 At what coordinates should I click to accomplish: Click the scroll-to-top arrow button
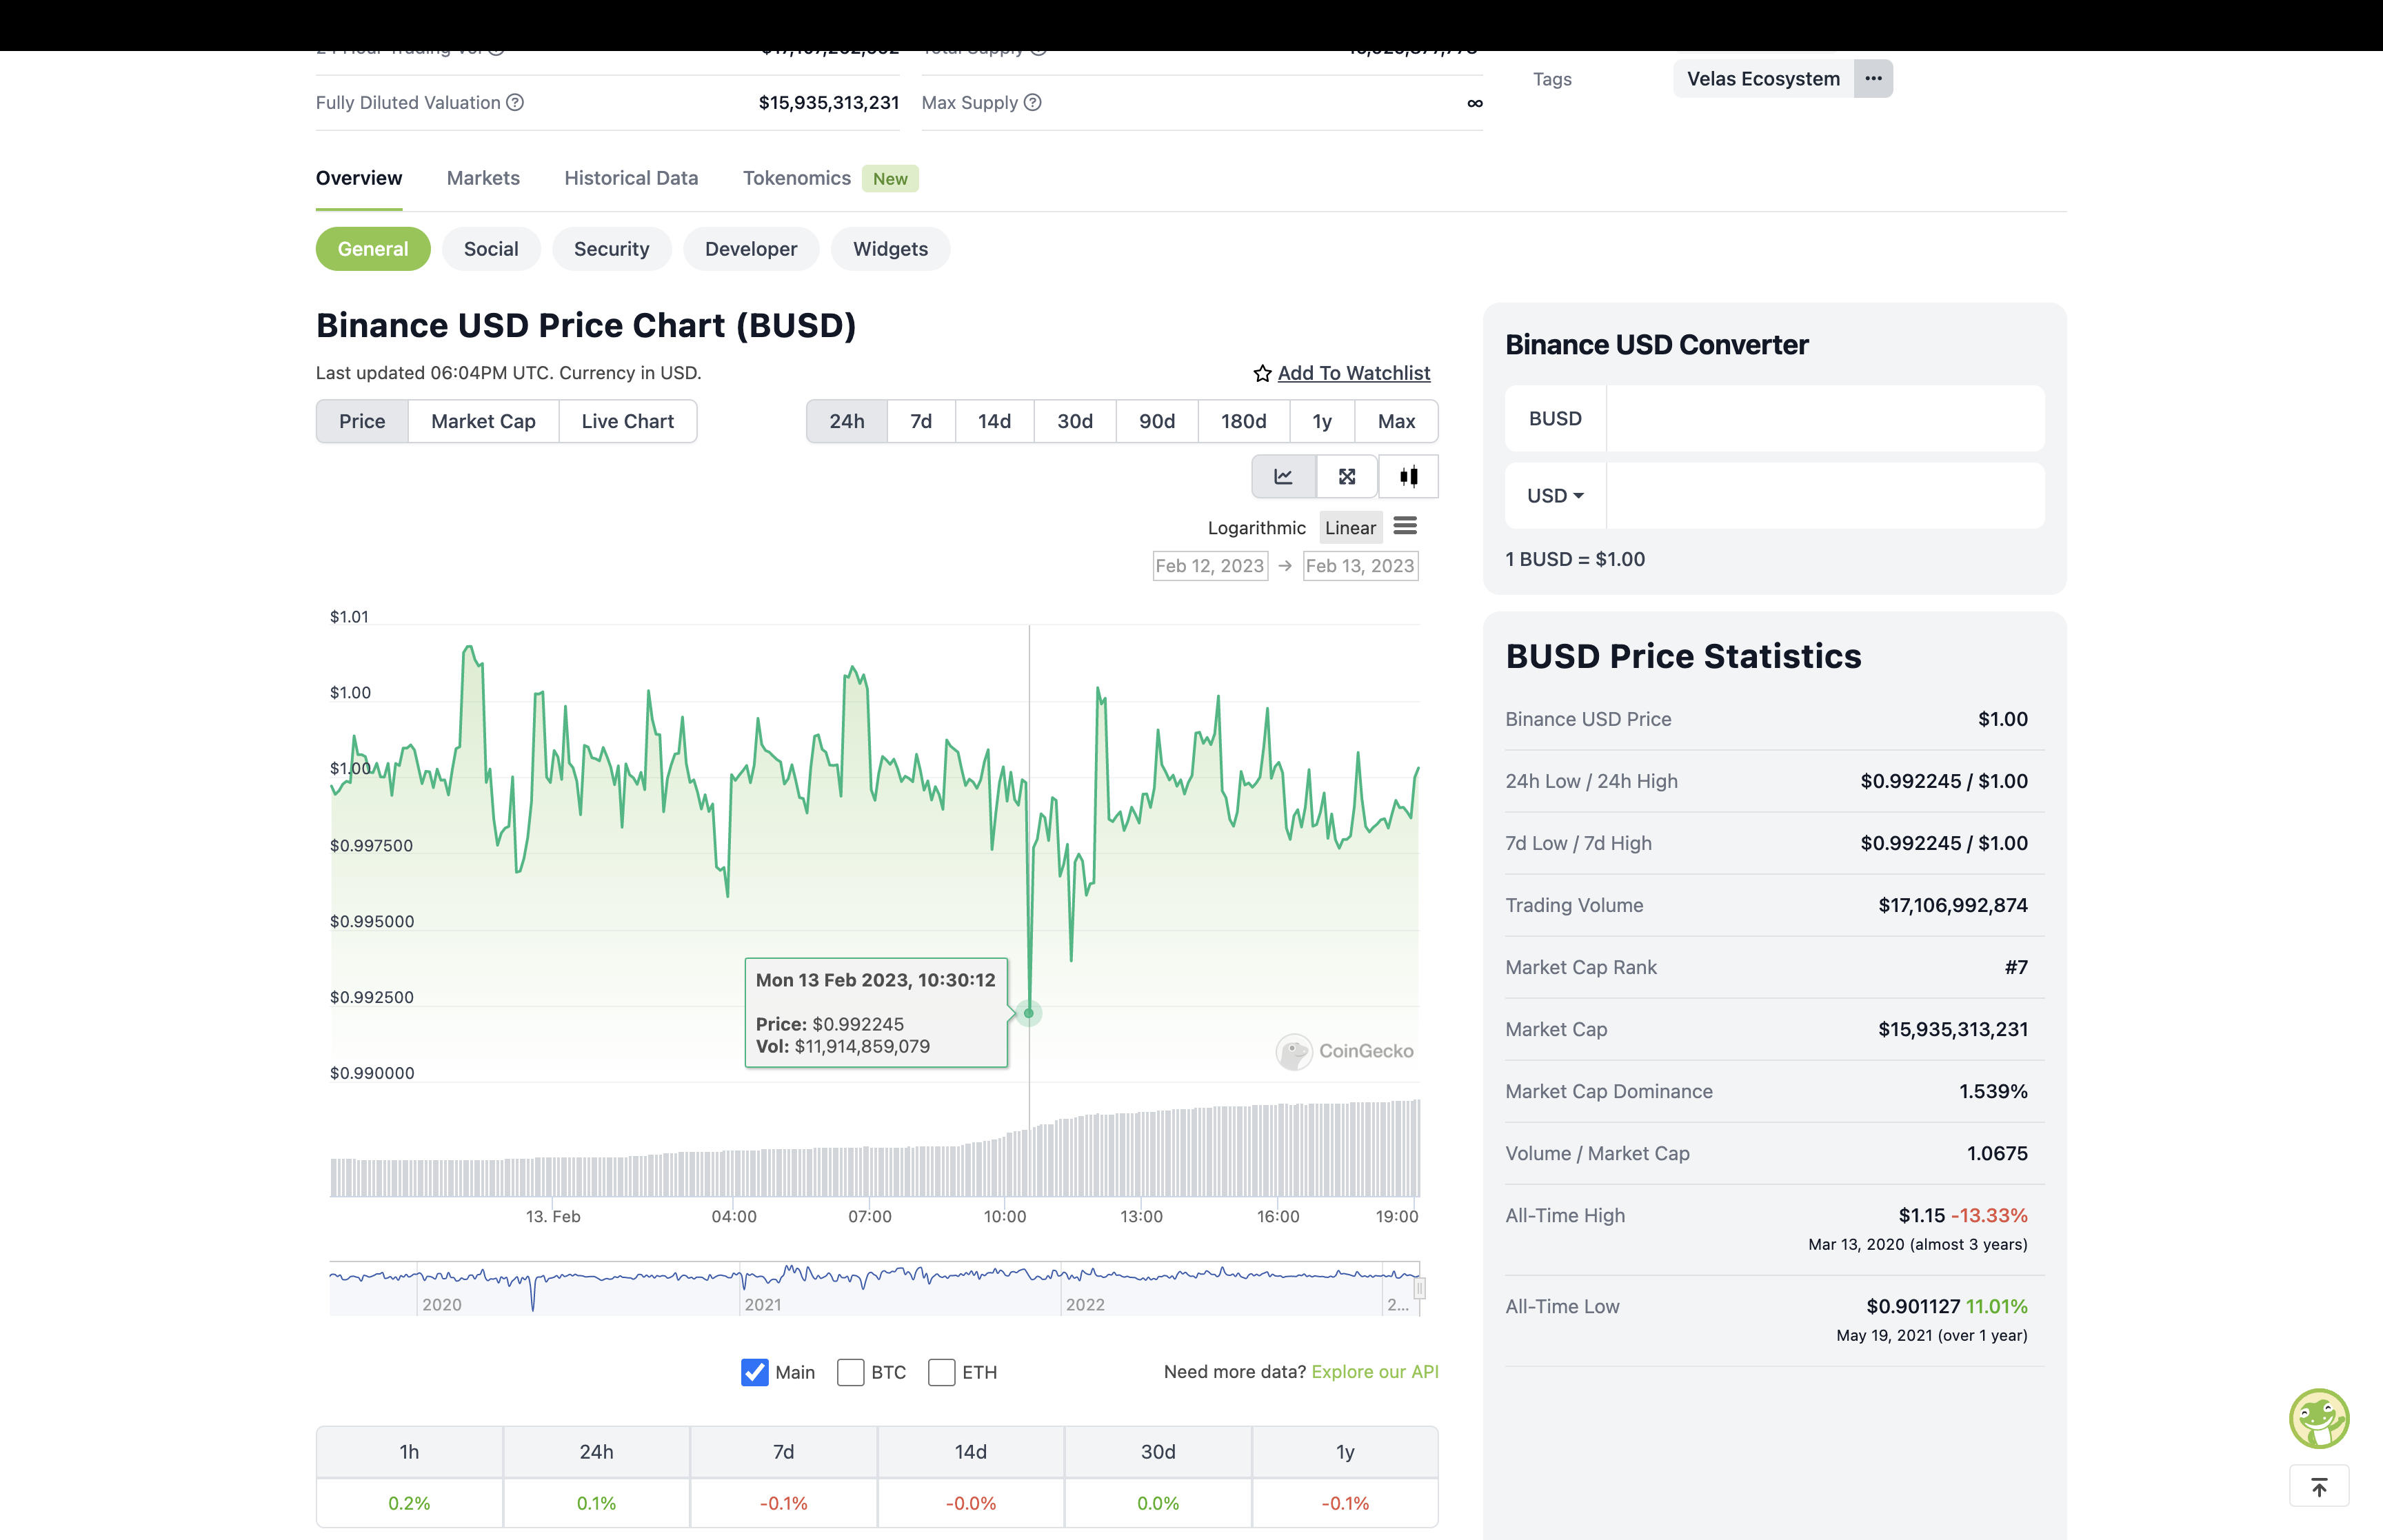click(x=2319, y=1487)
